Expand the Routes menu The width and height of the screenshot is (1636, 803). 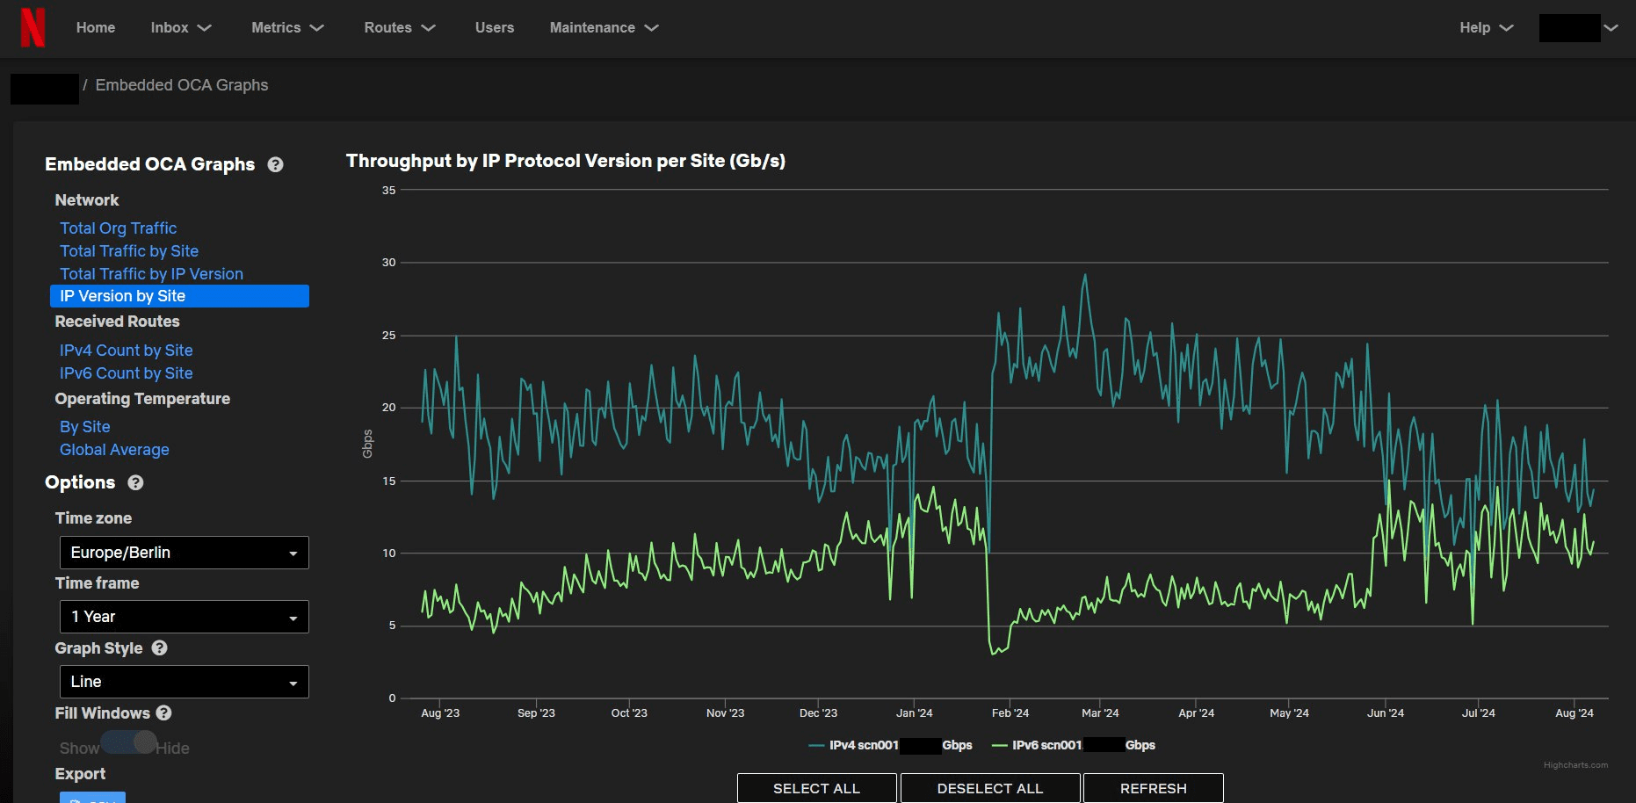(400, 28)
